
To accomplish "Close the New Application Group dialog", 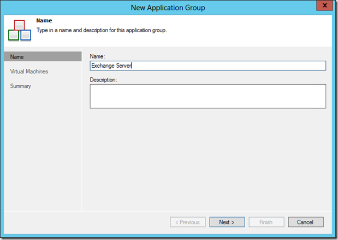I will point(325,5).
